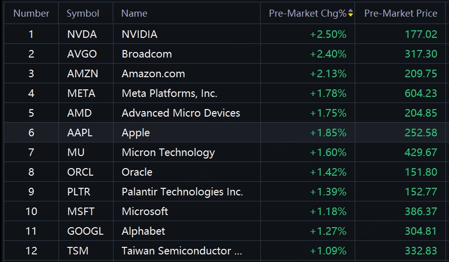Open Micron Technology stock details

(168, 152)
